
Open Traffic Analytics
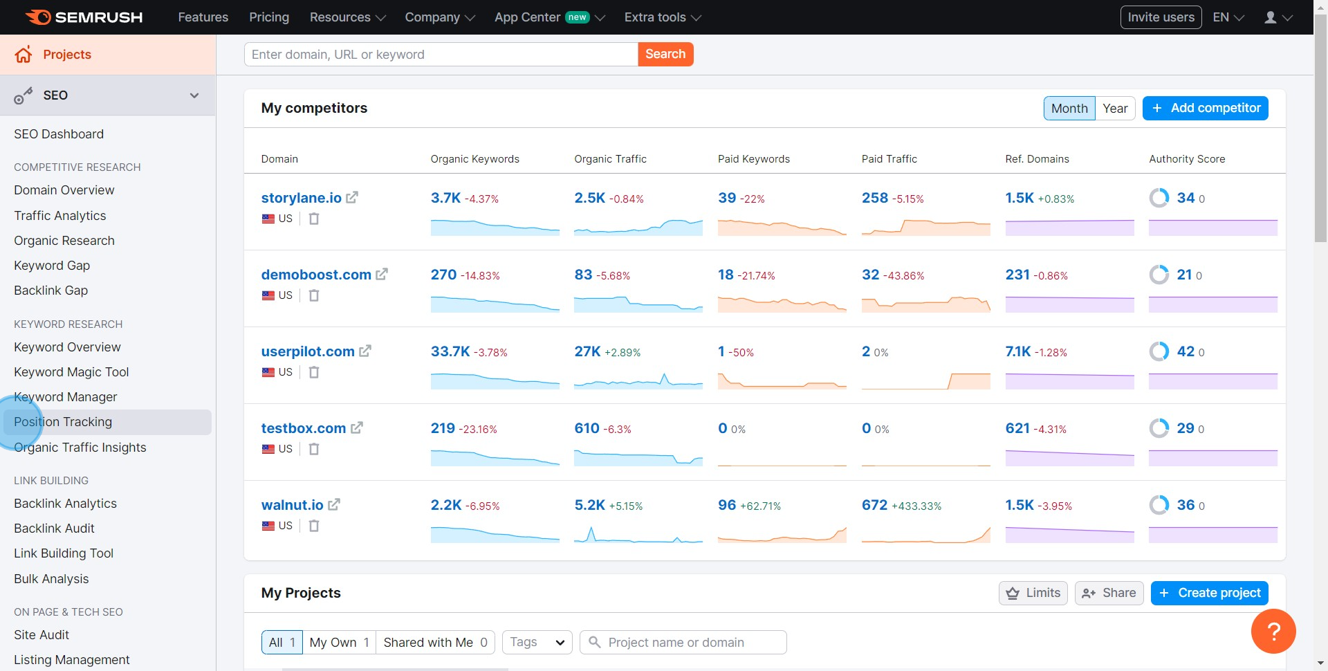coord(60,216)
